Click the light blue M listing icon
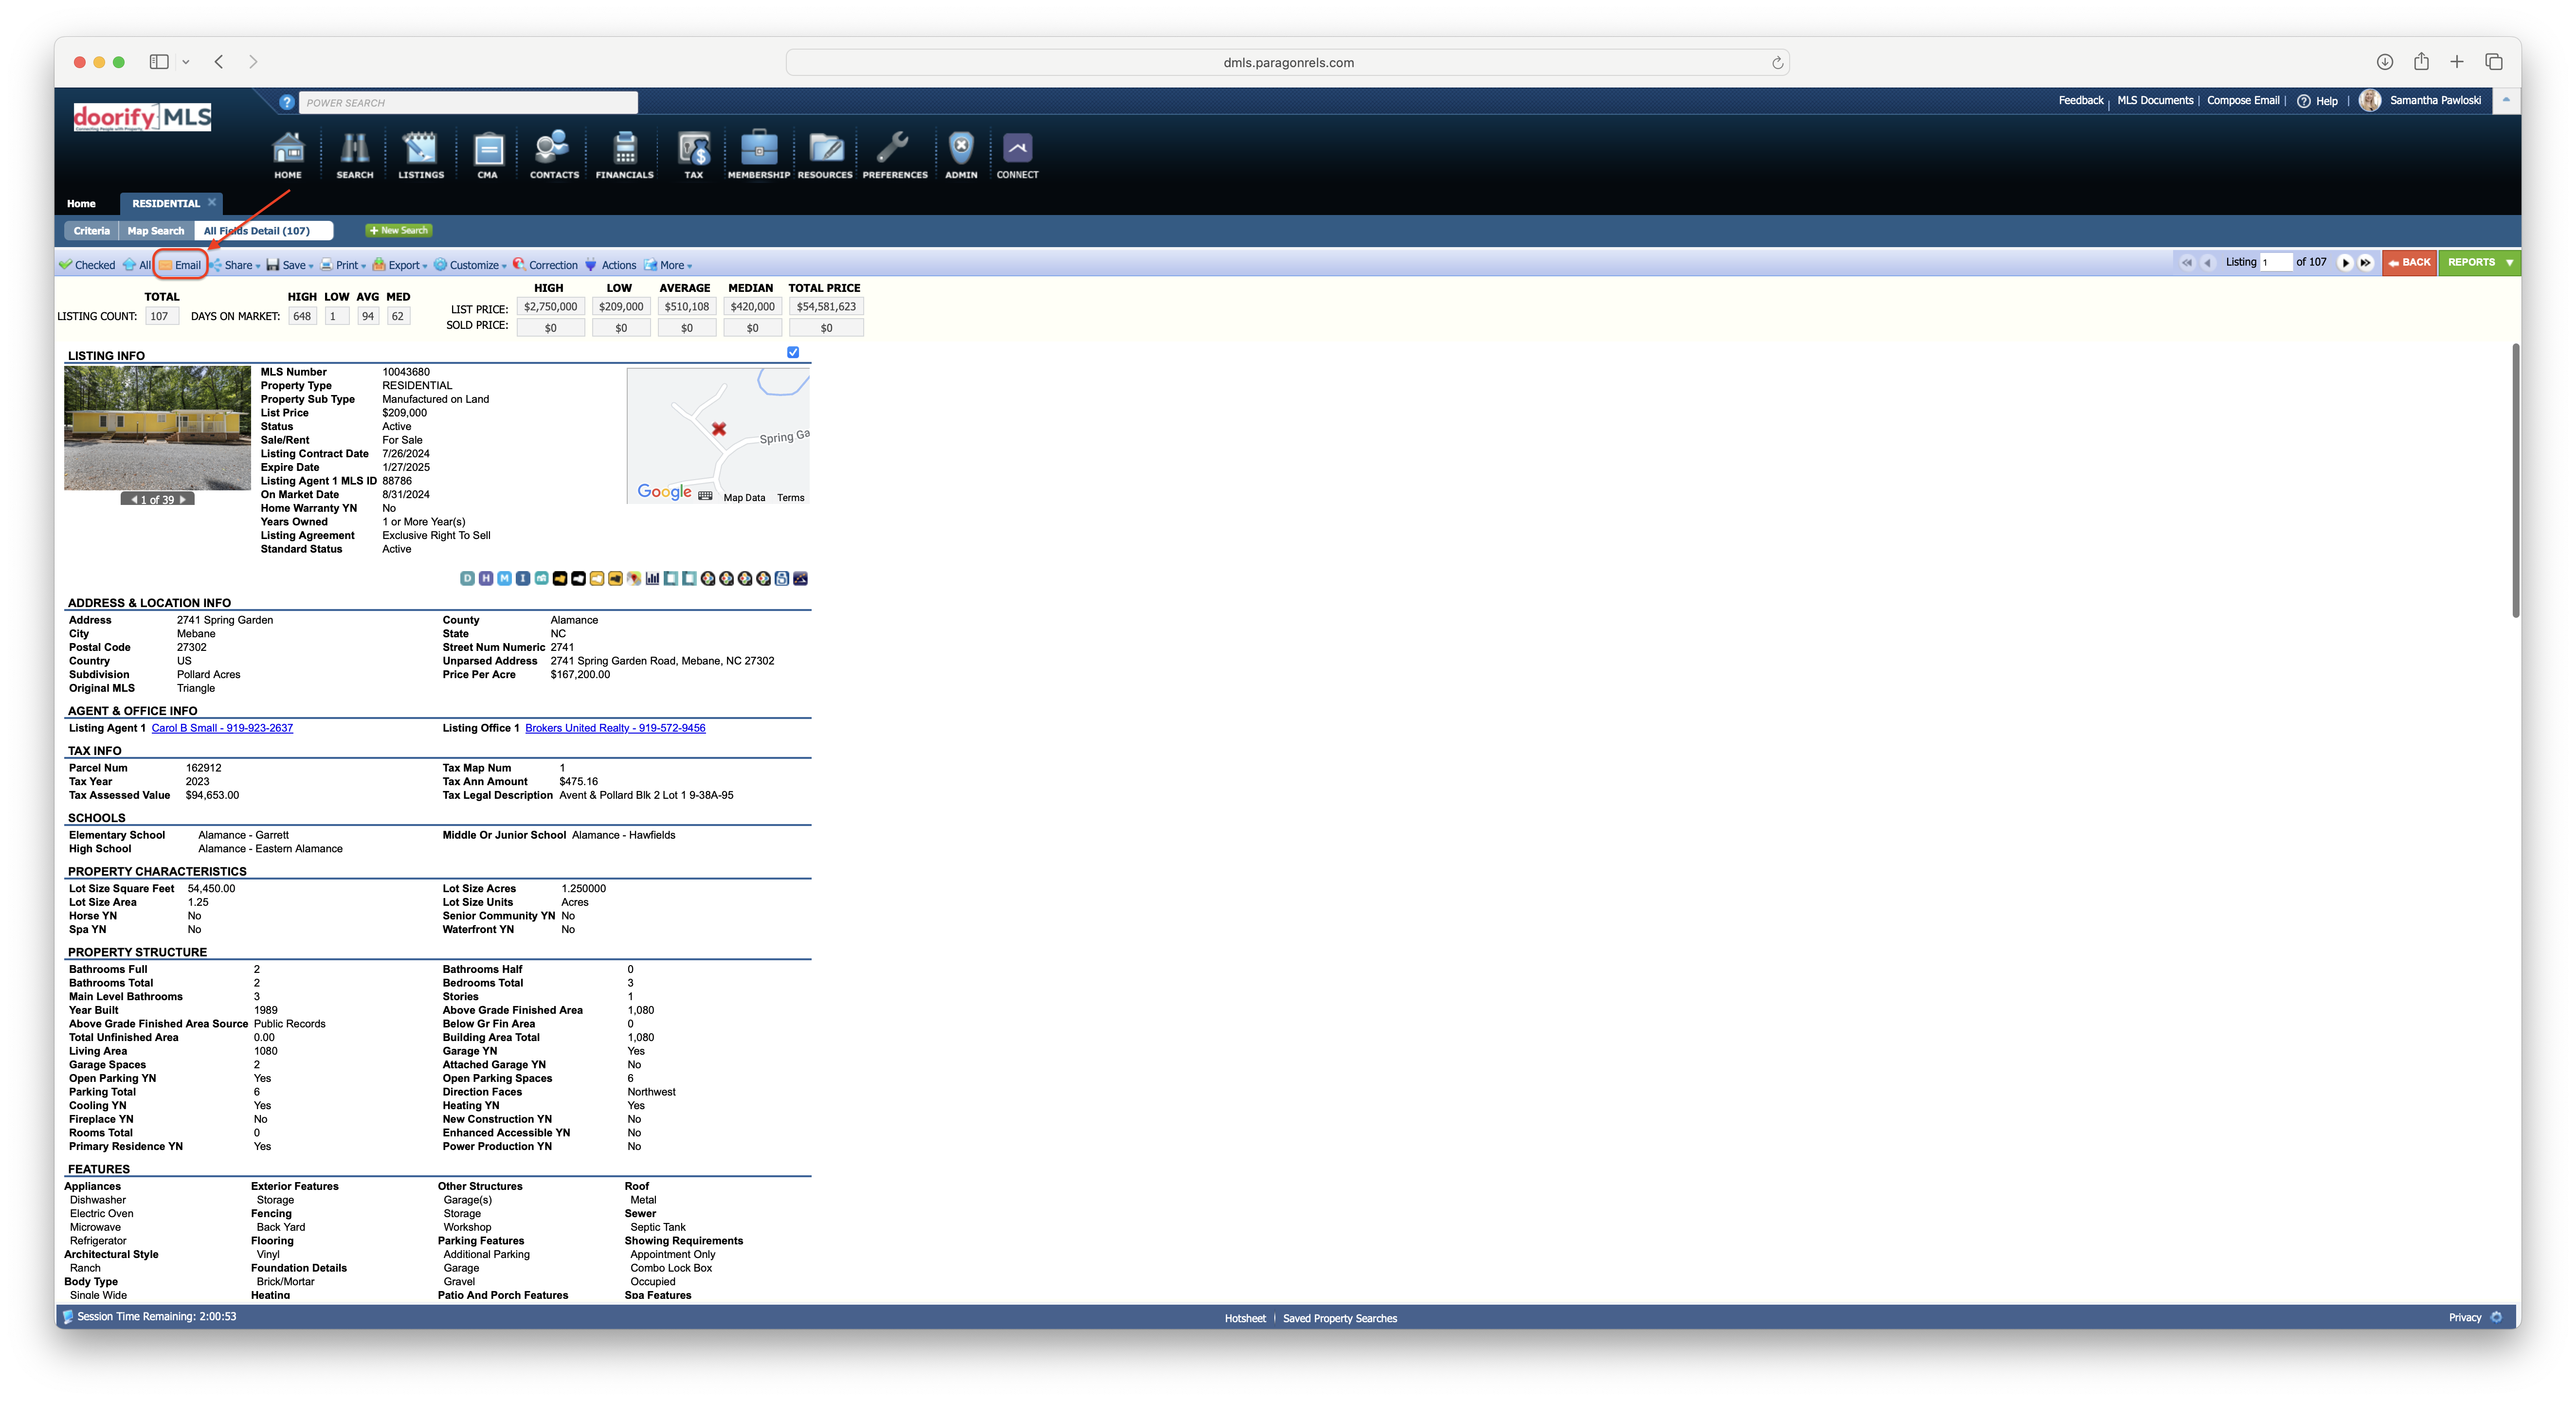Image resolution: width=2576 pixels, height=1401 pixels. click(x=505, y=578)
